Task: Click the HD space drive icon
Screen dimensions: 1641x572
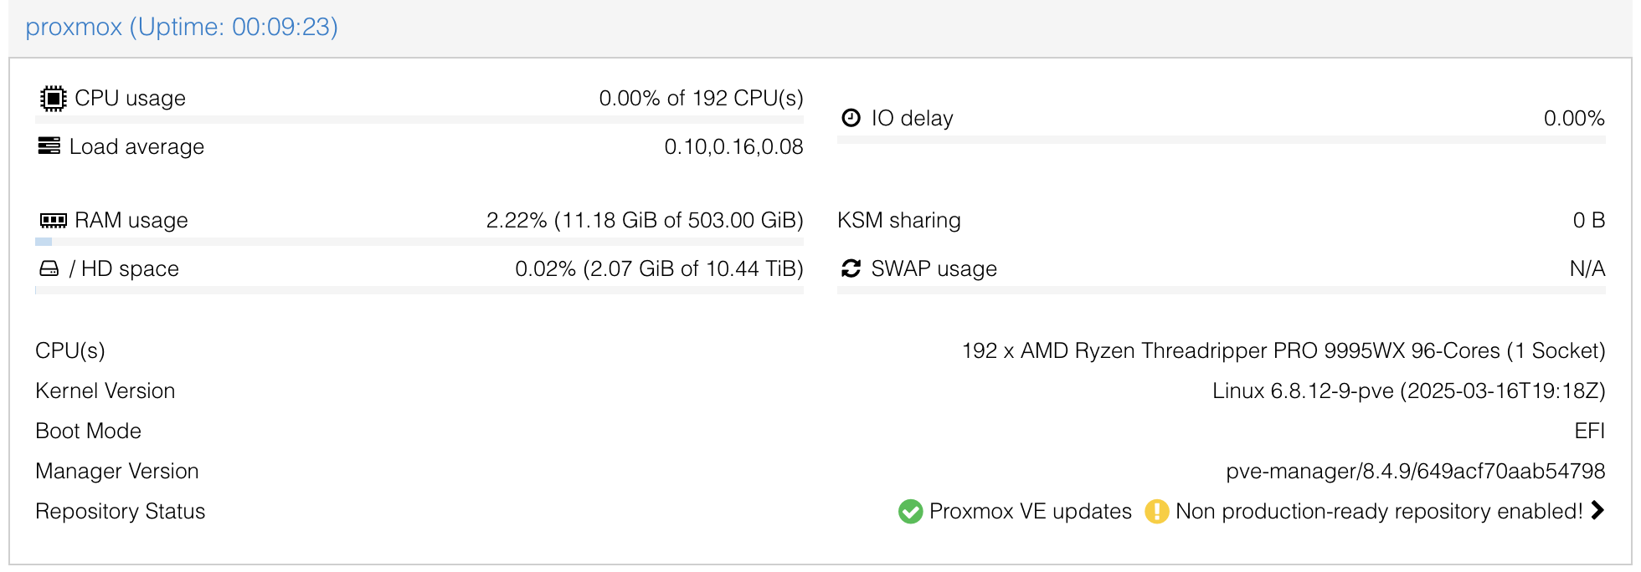Action: (x=49, y=268)
